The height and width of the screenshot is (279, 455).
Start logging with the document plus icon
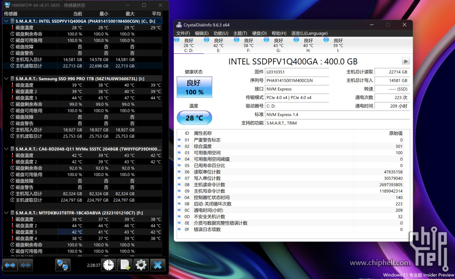pyautogui.click(x=125, y=265)
